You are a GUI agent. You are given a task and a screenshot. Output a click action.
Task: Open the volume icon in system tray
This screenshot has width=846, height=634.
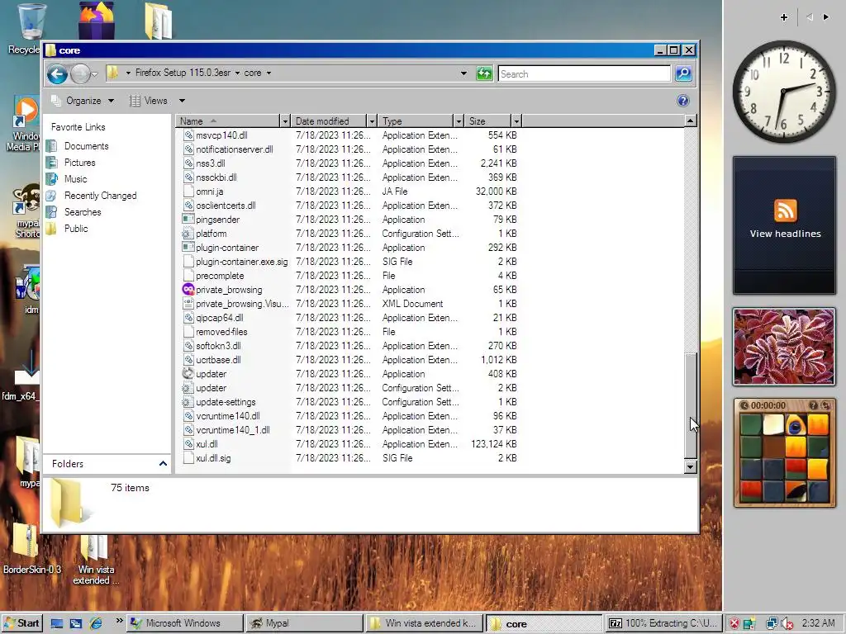point(787,623)
